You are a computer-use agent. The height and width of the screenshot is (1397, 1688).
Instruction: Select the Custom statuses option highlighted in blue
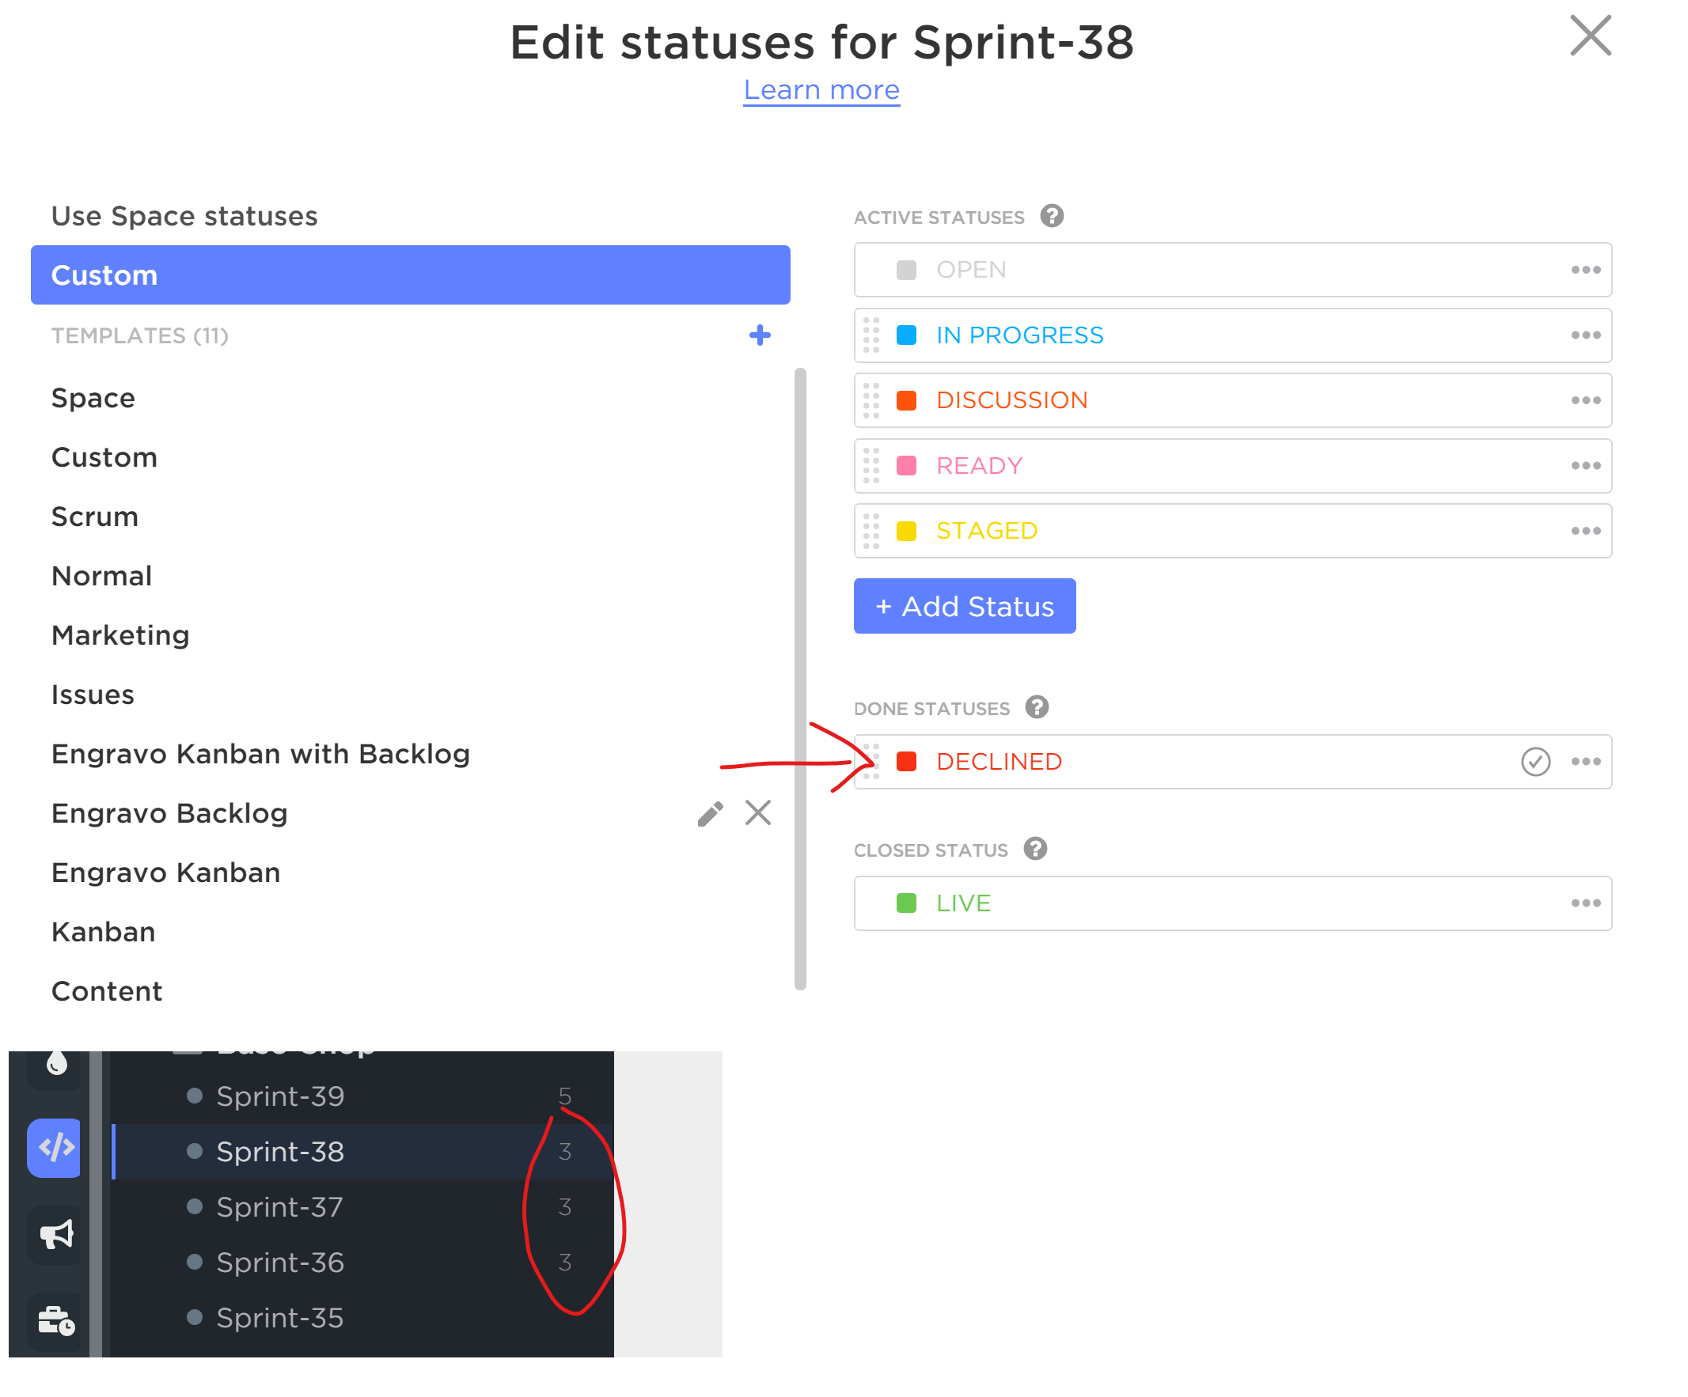pyautogui.click(x=410, y=274)
